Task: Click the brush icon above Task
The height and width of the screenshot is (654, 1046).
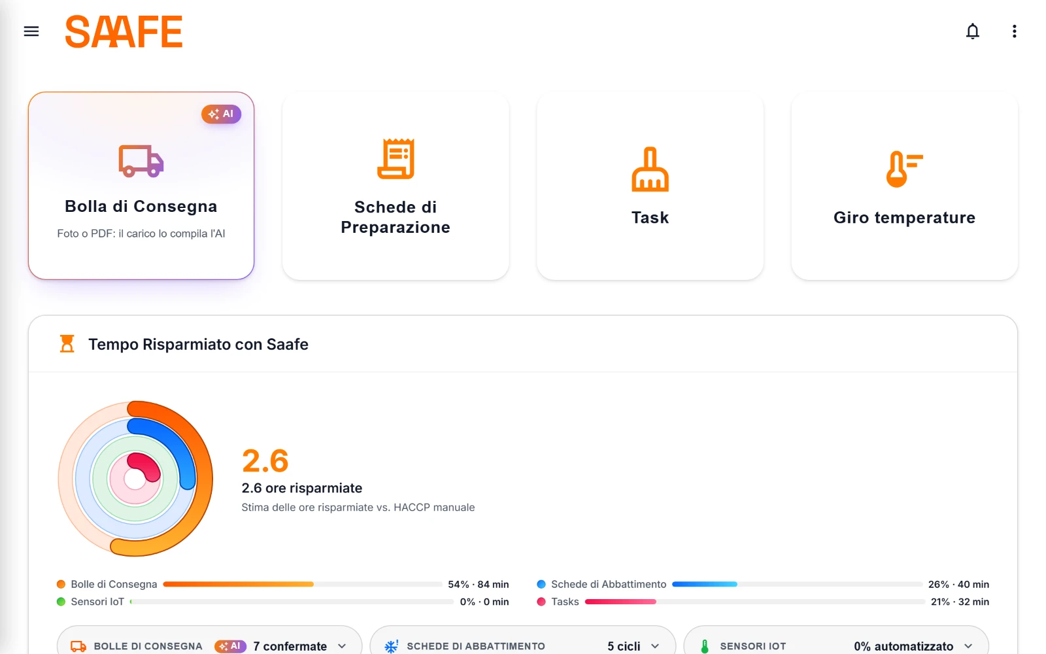Action: tap(650, 169)
